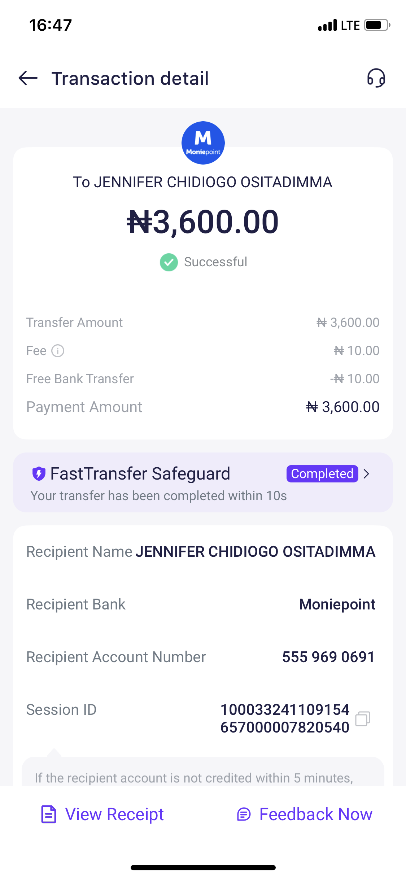
Task: Tap the iOS home indicator bar
Action: (203, 867)
